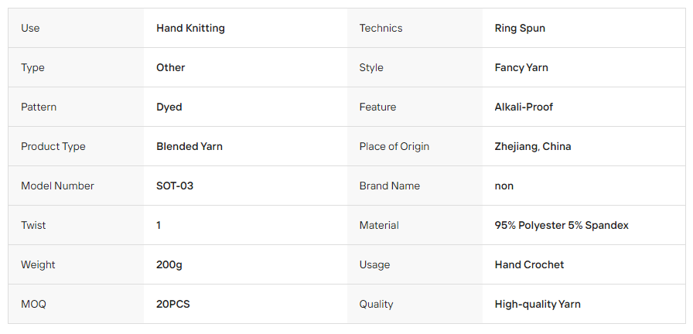Image resolution: width=693 pixels, height=334 pixels.
Task: Select Zhejiang, China origin value
Action: pos(533,146)
